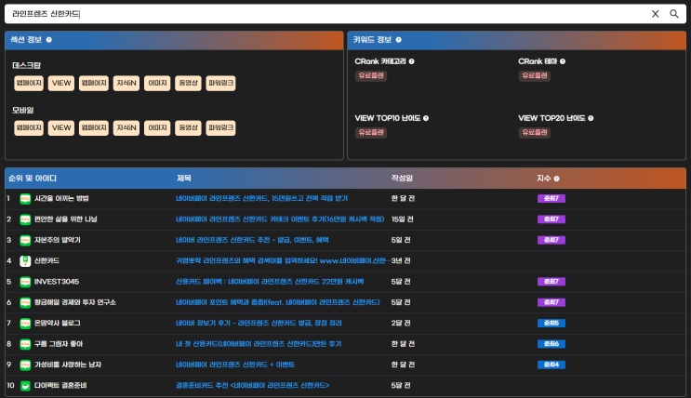Show info icon beside VIEW TOP20 난이도
This screenshot has width=691, height=398.
[x=591, y=118]
